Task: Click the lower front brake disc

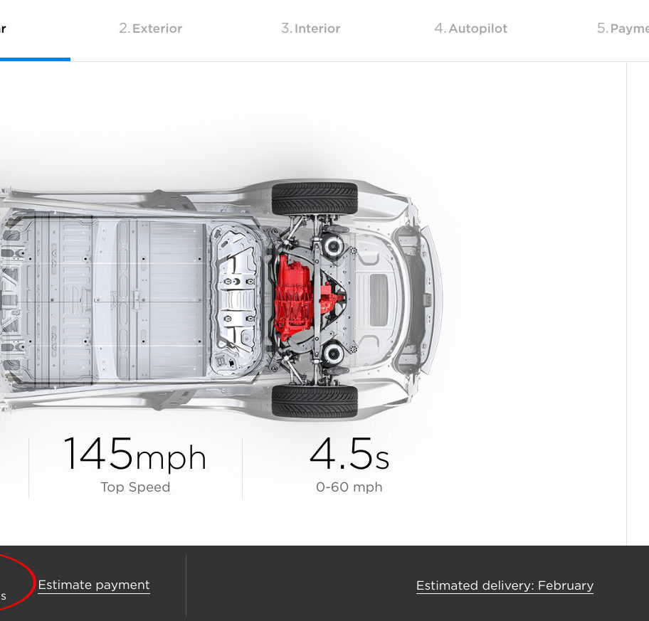Action: [x=333, y=354]
